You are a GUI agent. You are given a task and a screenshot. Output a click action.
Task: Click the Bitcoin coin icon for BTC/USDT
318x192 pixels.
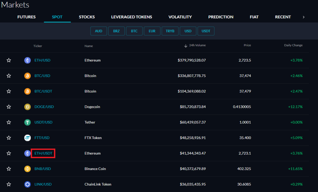coord(27,91)
